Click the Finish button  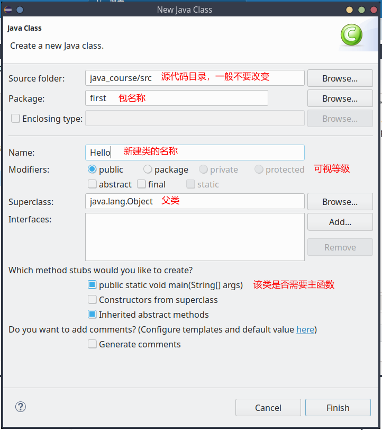338,408
